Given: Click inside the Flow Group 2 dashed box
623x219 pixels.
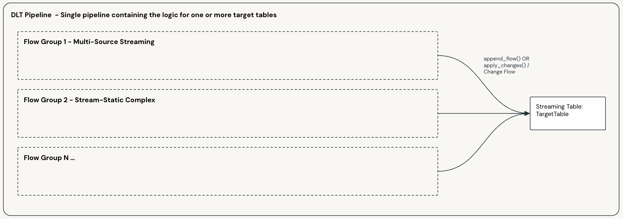Looking at the screenshot, I should pos(228,119).
